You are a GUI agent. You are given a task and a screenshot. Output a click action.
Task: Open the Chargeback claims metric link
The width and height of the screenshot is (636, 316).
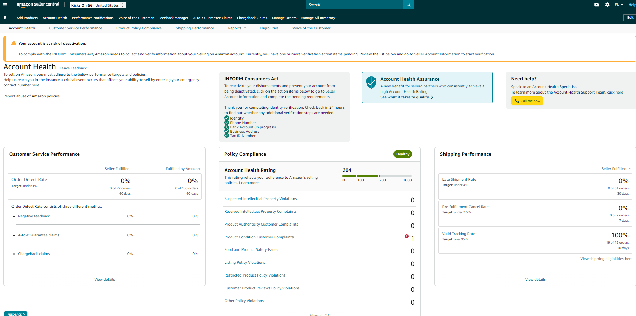point(34,254)
